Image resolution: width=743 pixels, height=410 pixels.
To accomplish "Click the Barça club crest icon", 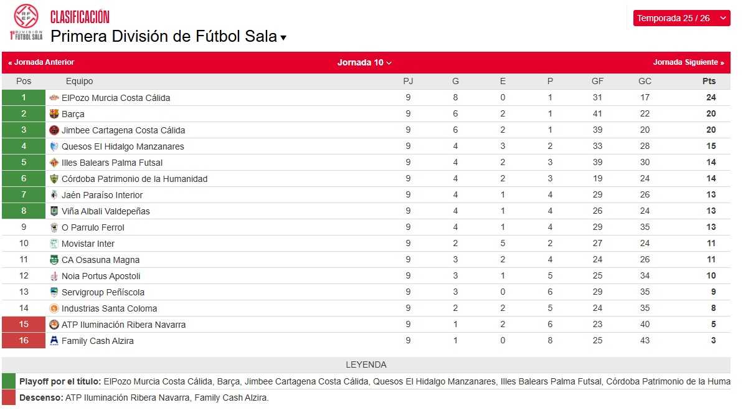I will click(x=55, y=114).
